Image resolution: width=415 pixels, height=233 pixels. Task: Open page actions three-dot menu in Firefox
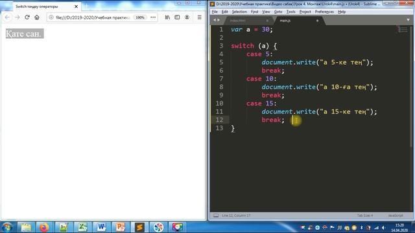tap(153, 17)
